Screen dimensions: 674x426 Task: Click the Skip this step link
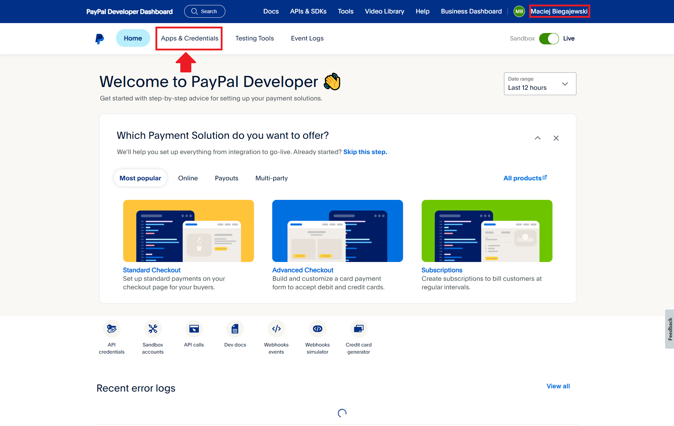(365, 152)
